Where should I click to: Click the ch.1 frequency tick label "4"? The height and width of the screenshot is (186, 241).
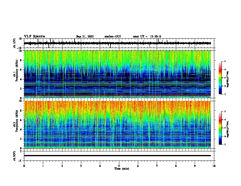(x=21, y=79)
